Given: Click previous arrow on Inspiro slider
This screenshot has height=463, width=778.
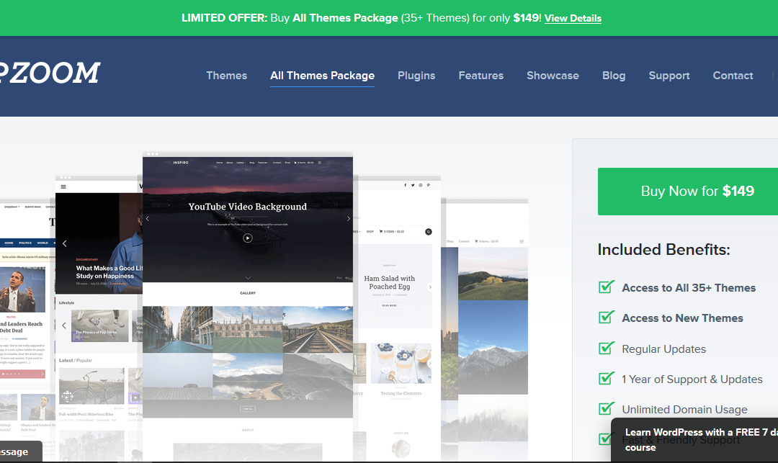Looking at the screenshot, I should pyautogui.click(x=148, y=219).
